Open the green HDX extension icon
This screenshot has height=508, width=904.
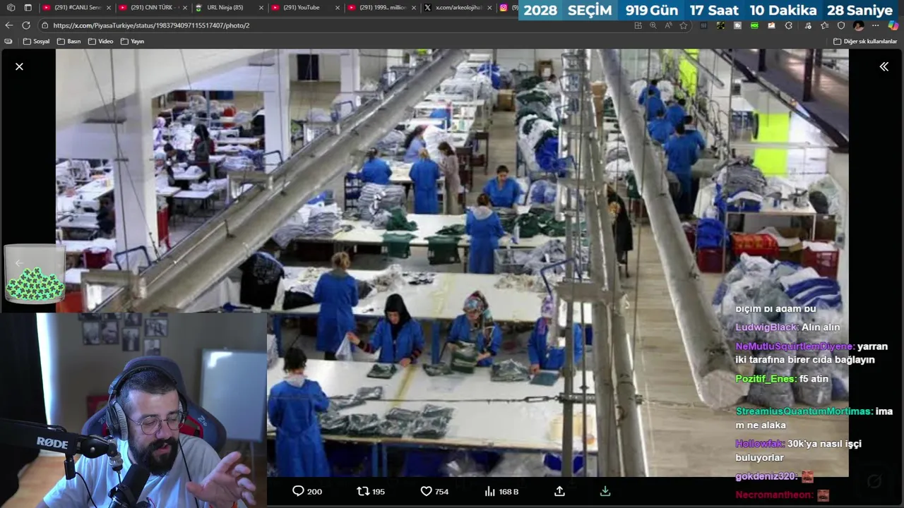(x=754, y=25)
